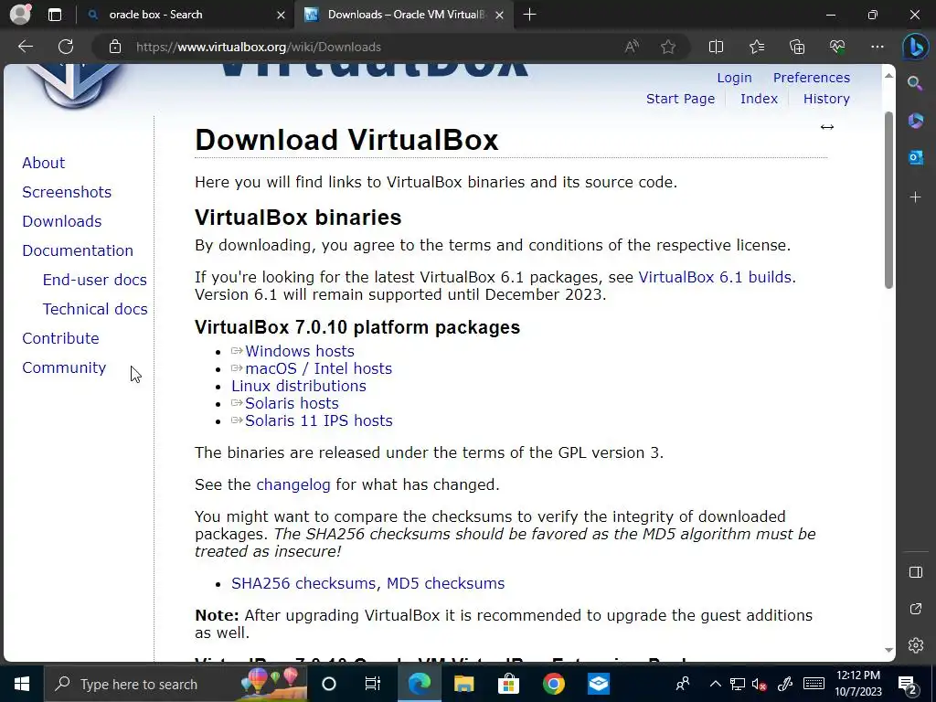Open End-user docs link
Screen dimensions: 936x702
pos(94,280)
